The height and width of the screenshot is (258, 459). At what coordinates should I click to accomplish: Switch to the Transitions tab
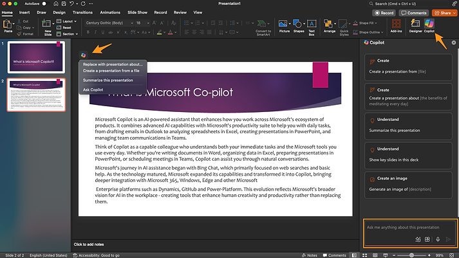(82, 13)
